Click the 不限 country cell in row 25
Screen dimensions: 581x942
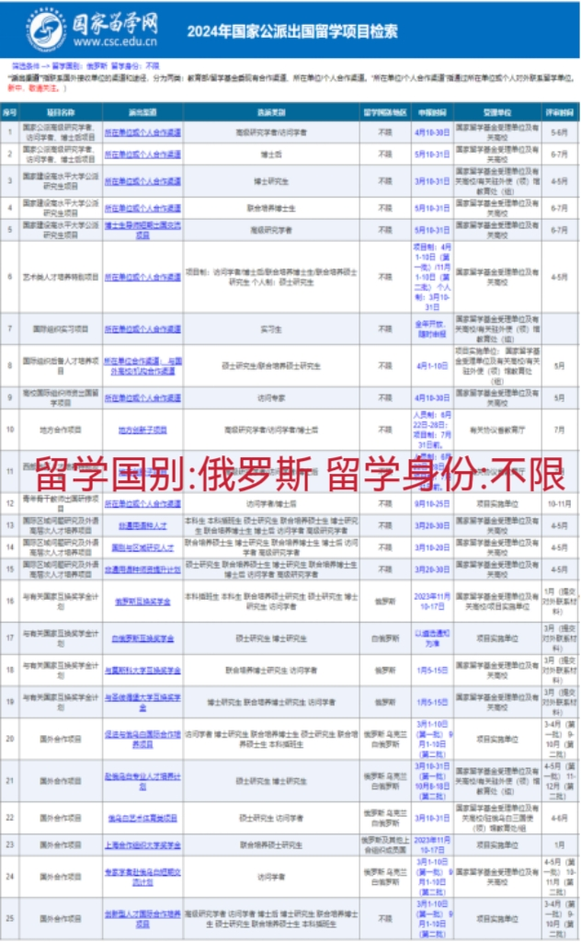[385, 919]
